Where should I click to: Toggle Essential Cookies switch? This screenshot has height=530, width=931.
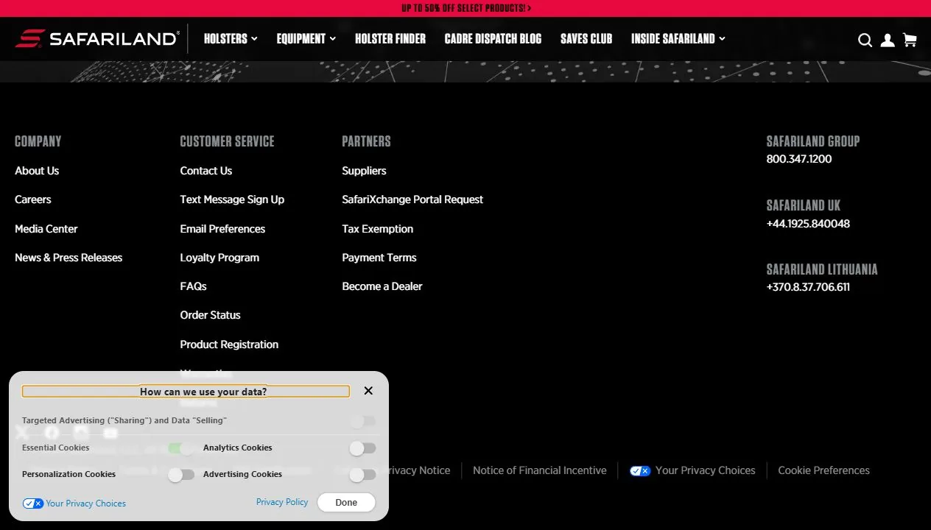coord(181,448)
